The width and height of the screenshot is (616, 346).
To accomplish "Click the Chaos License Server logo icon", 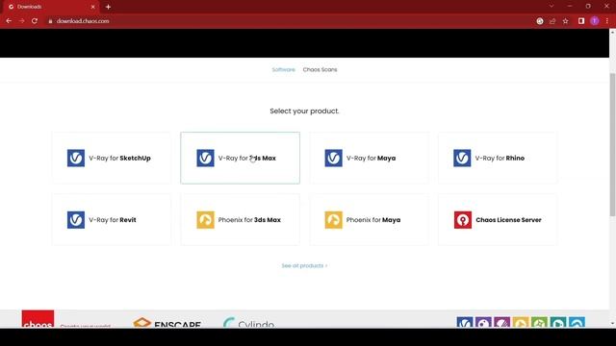I will 463,220.
